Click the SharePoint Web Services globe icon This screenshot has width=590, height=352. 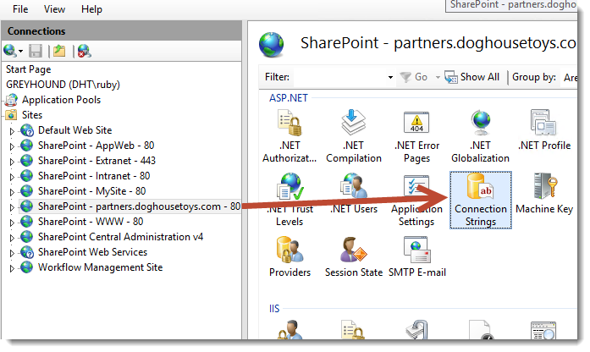click(x=27, y=252)
